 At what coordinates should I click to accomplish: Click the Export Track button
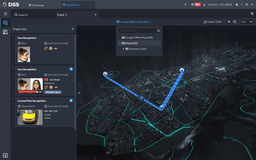(212, 22)
